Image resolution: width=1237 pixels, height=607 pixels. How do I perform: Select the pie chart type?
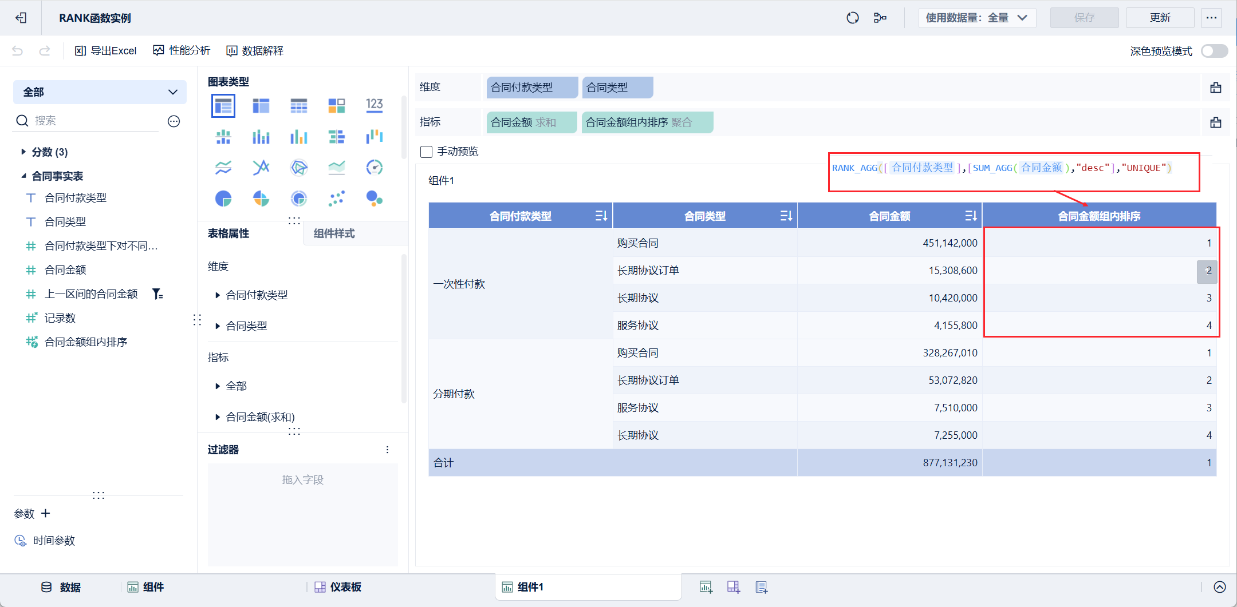[223, 199]
